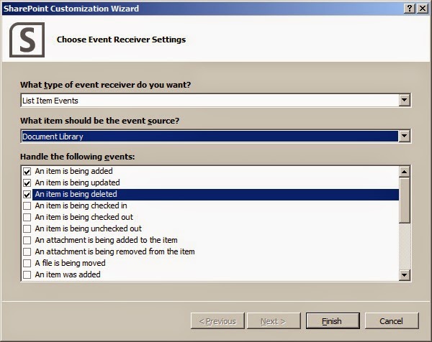Tick the 'An item was added' checkbox
The width and height of the screenshot is (432, 342).
pyautogui.click(x=27, y=275)
